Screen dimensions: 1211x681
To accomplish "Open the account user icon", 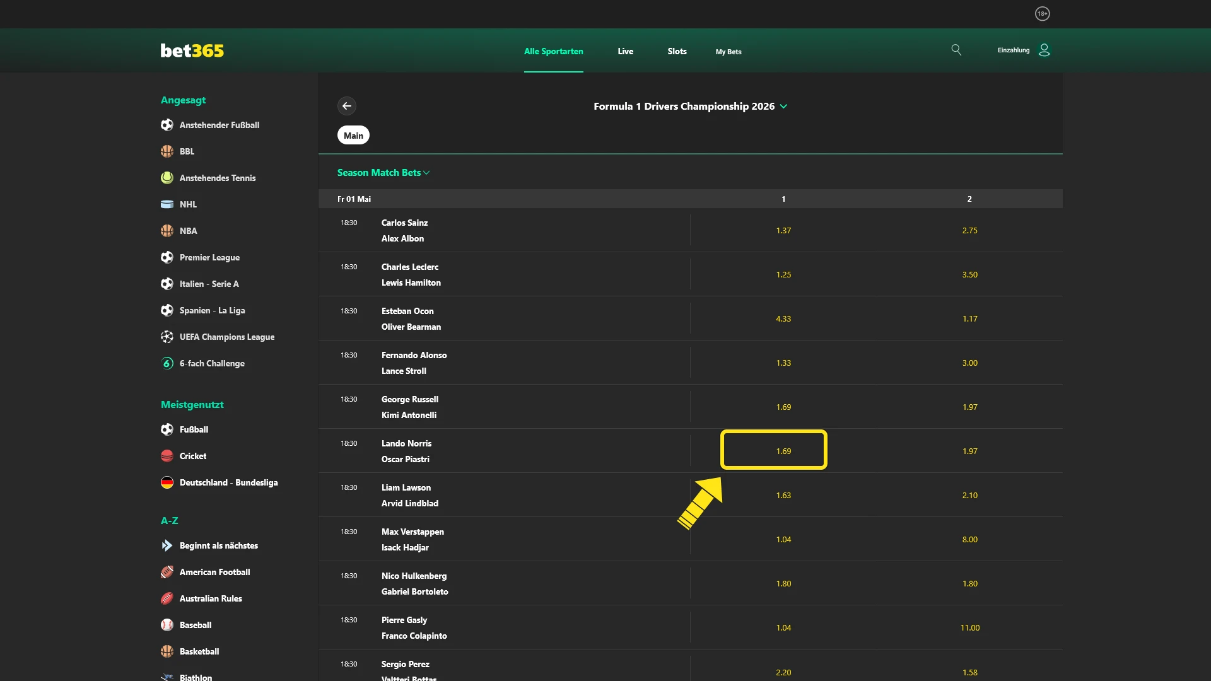I will (1044, 50).
